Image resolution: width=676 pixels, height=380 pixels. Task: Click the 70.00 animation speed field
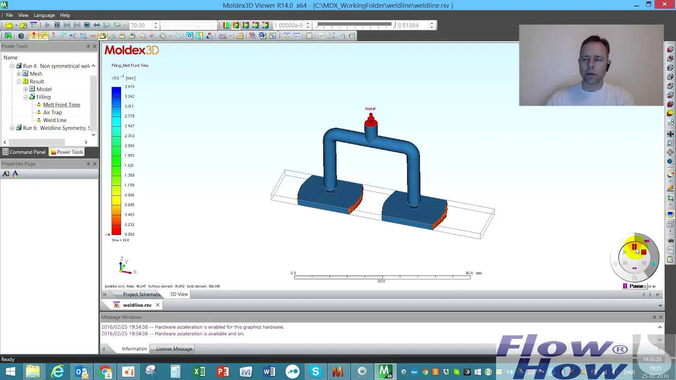pos(140,25)
